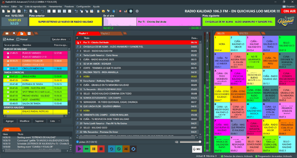Toggle the Activar checkbox
The width and height of the screenshot is (297, 158).
(5, 39)
